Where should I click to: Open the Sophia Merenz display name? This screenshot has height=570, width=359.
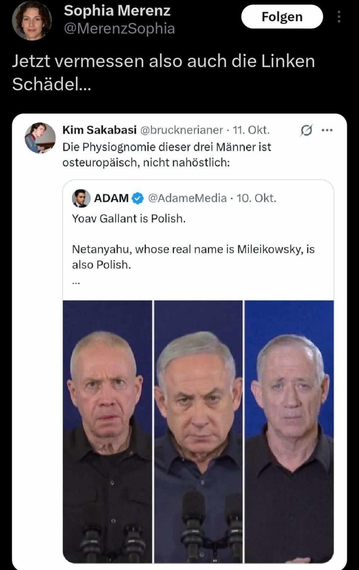tap(117, 11)
